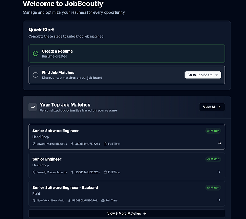Screen dimensions: 246x219
Task: Click the Welcome to JobScoutly heading
Action: 63,4
